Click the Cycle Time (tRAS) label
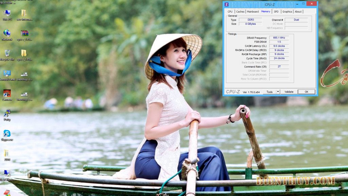Screen dimensions: 348x196 (256, 59)
